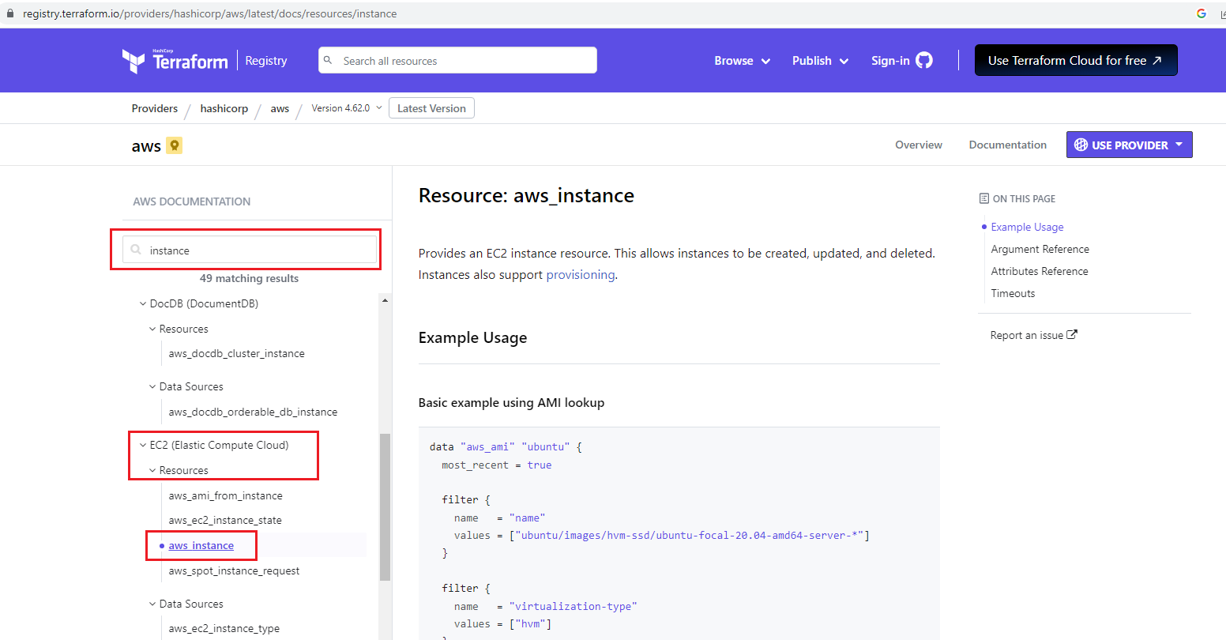The height and width of the screenshot is (640, 1226).
Task: Open aws_ec2_instance_state doc
Action: [x=225, y=520]
